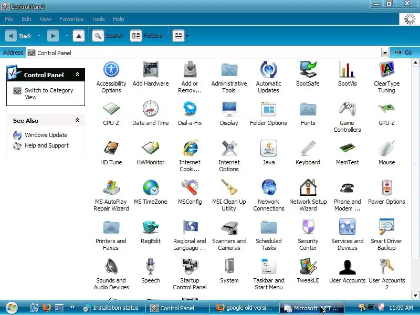Click the Back toolbar button
Image resolution: width=420 pixels, height=315 pixels.
click(18, 36)
